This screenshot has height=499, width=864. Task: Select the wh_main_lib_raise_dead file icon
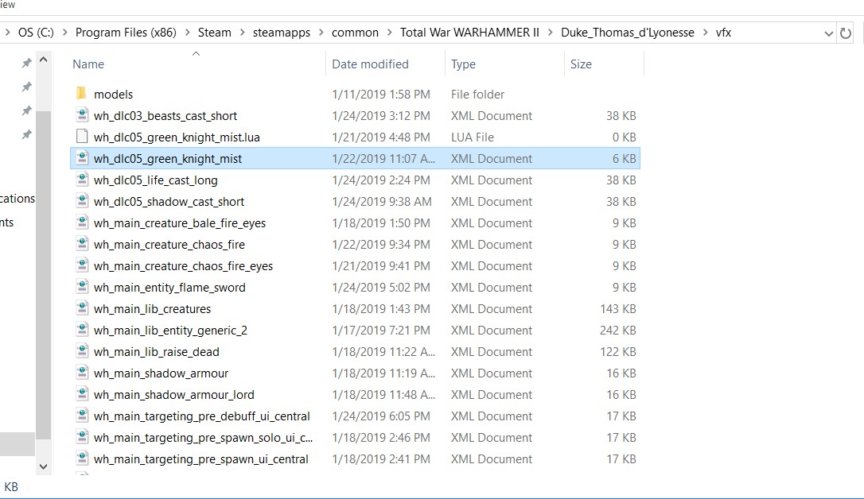[x=82, y=351]
